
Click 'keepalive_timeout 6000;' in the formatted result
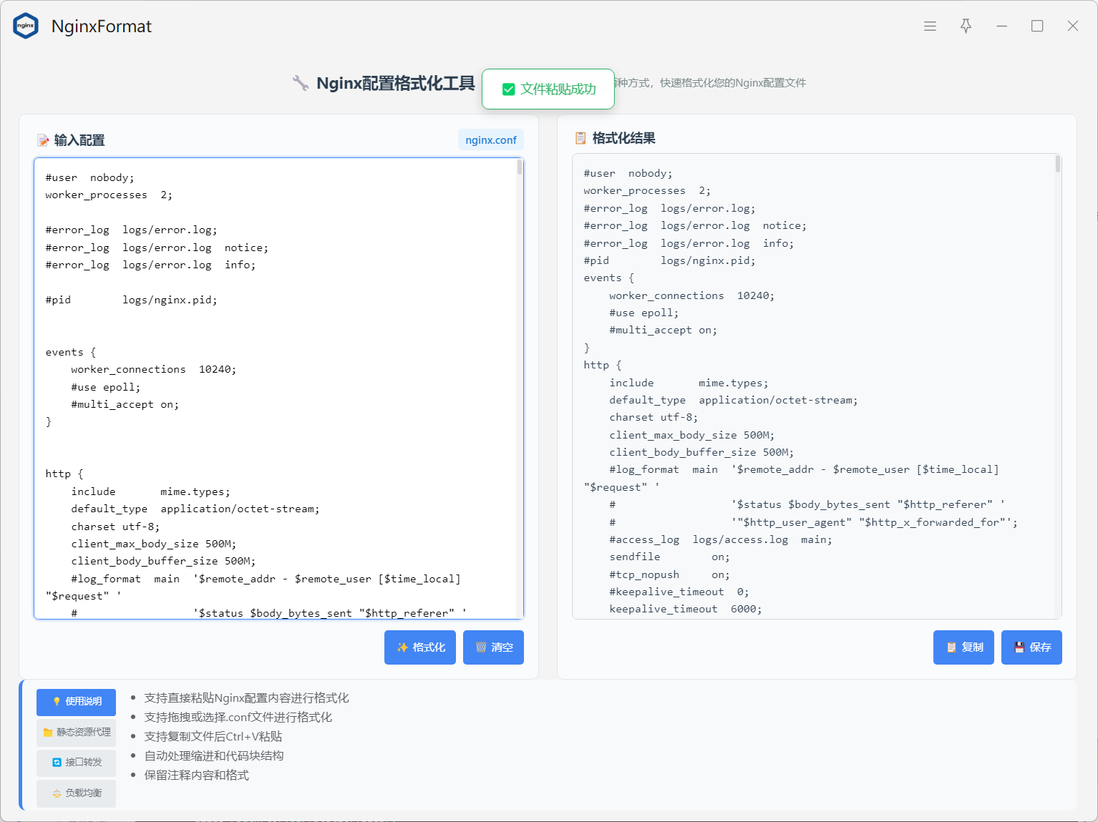(x=685, y=609)
